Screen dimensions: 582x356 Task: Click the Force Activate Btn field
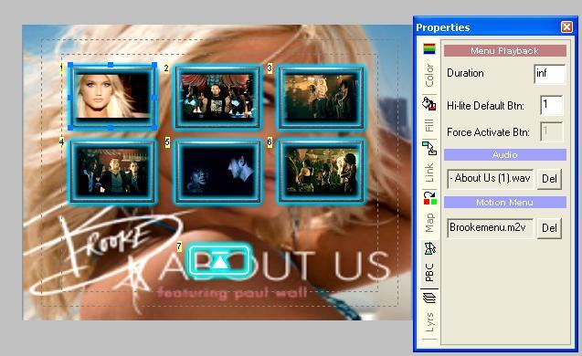(x=552, y=131)
